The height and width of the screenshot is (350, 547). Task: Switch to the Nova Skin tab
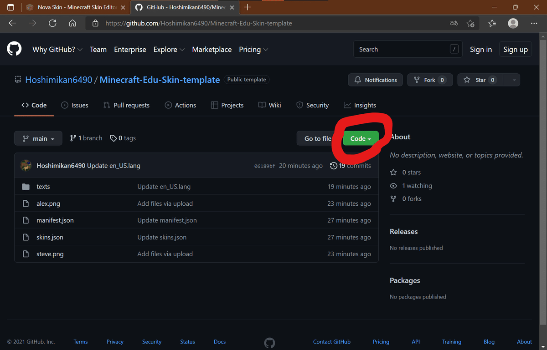(75, 7)
